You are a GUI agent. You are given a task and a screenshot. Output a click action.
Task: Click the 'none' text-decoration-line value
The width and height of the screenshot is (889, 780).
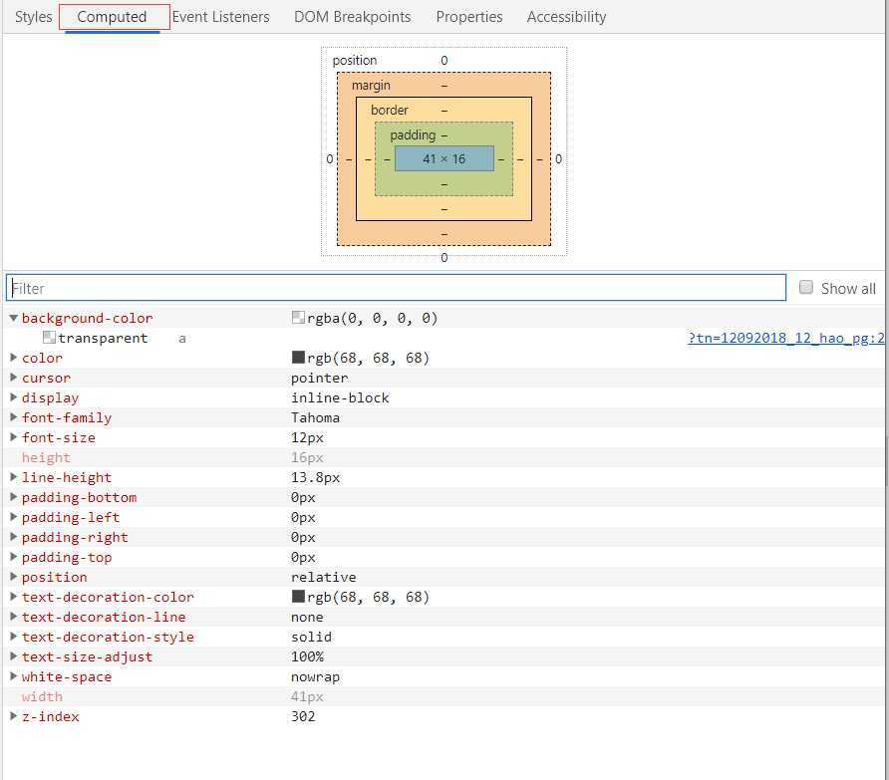[307, 617]
